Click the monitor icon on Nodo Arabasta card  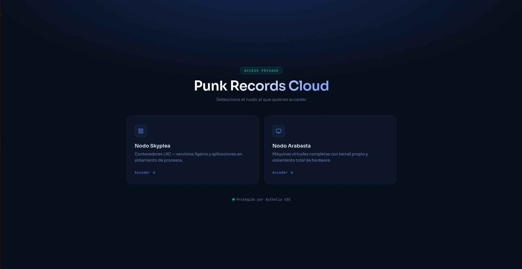[x=279, y=131]
